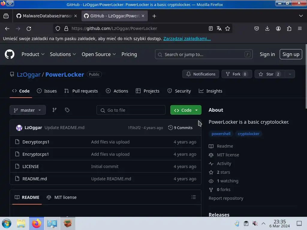Screen dimensions: 307x230
Task: Click the show desktop tray button
Action: (299, 223)
